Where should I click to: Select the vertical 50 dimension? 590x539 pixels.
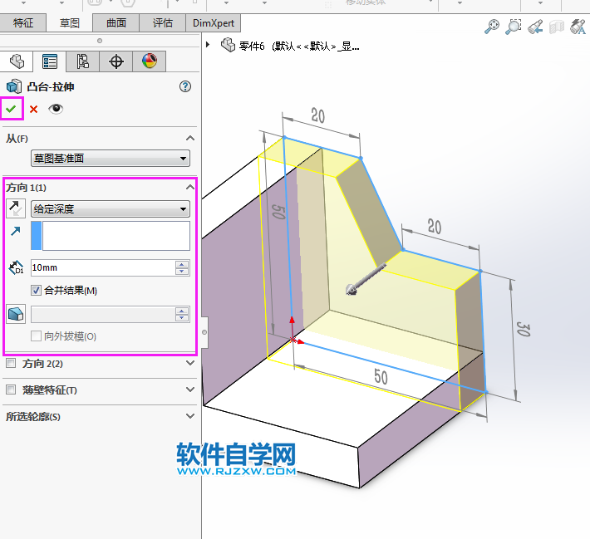pos(278,213)
